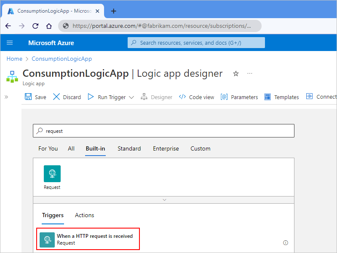Select the All connectors tab
337x253 pixels.
[x=71, y=149]
